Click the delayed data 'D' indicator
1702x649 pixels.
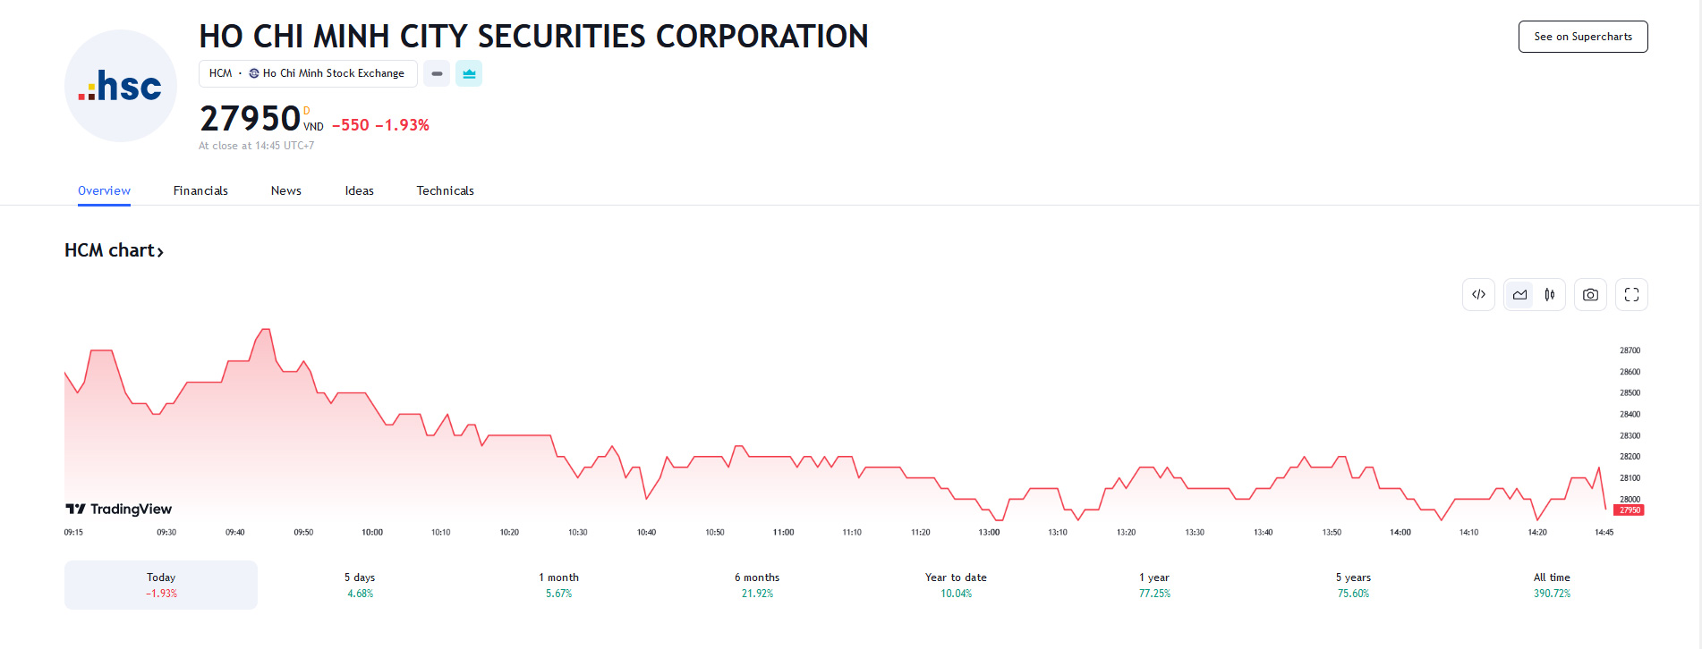click(x=307, y=111)
